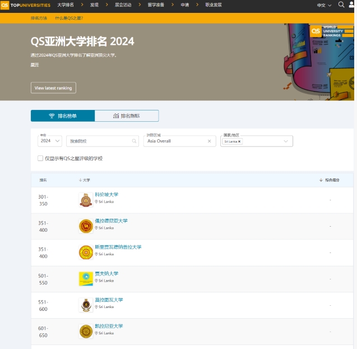Click the chart icon on 排名指标 tab

116,116
